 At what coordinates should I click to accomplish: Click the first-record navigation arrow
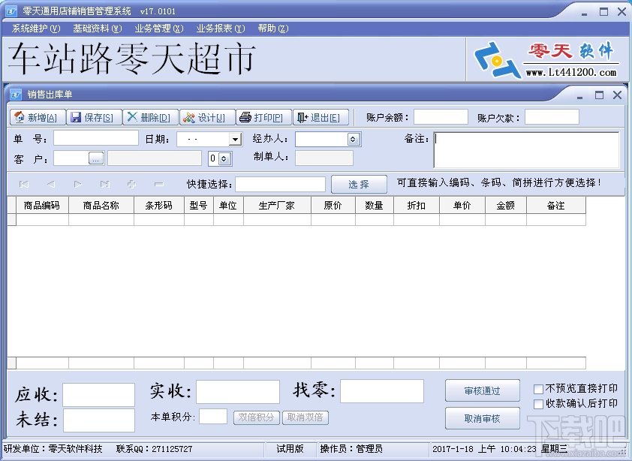[23, 183]
